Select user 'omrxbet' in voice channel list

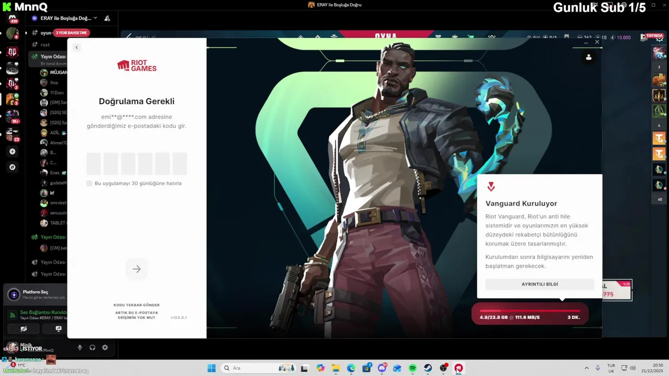coord(53,203)
